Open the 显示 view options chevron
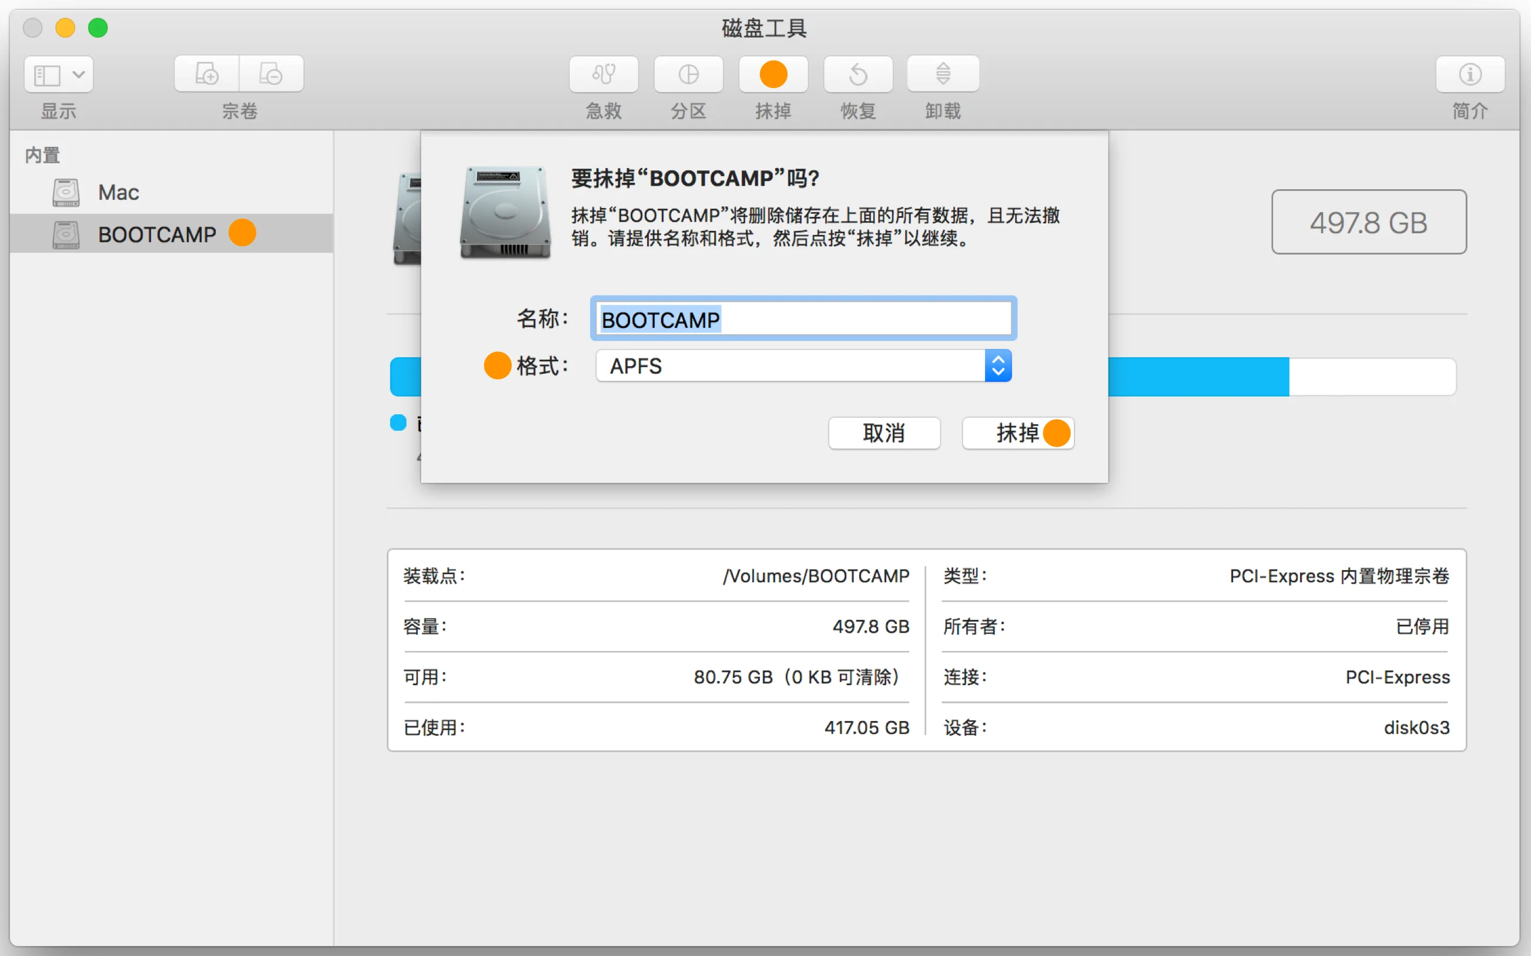1531x956 pixels. point(78,74)
